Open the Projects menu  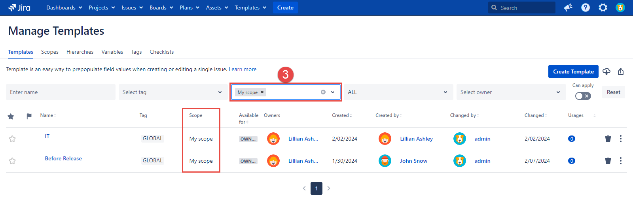click(102, 8)
